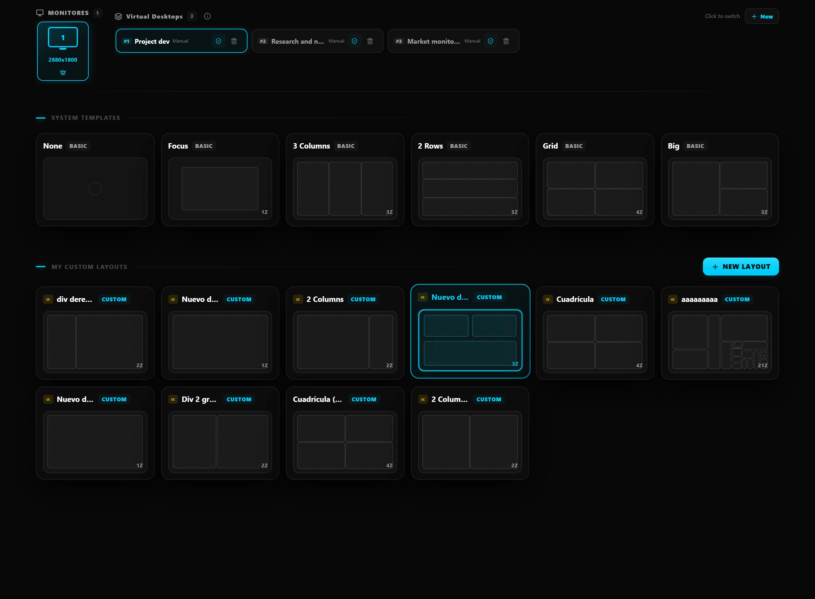
Task: Delete the Project dev virtual desktop
Action: tap(234, 41)
